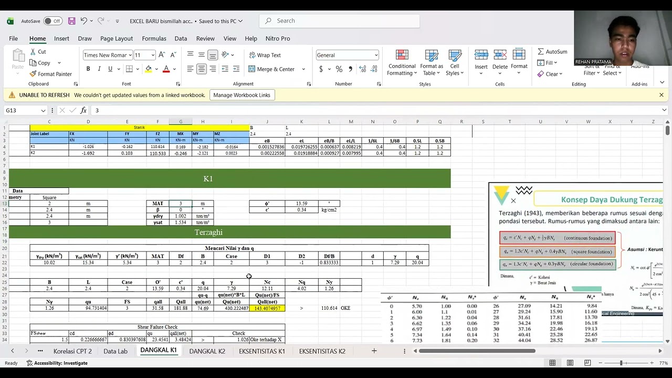Apply Comma Style format
The image size is (672, 378).
(350, 69)
